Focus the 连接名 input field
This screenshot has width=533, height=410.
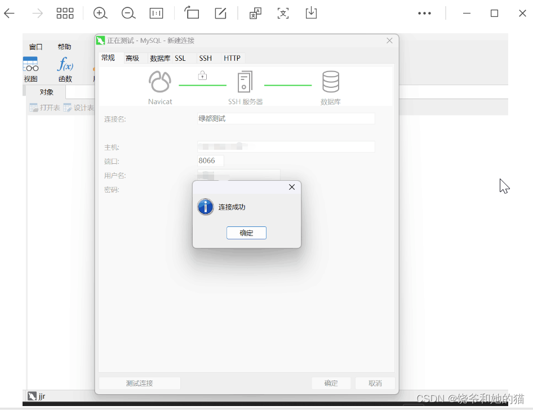[x=286, y=118]
